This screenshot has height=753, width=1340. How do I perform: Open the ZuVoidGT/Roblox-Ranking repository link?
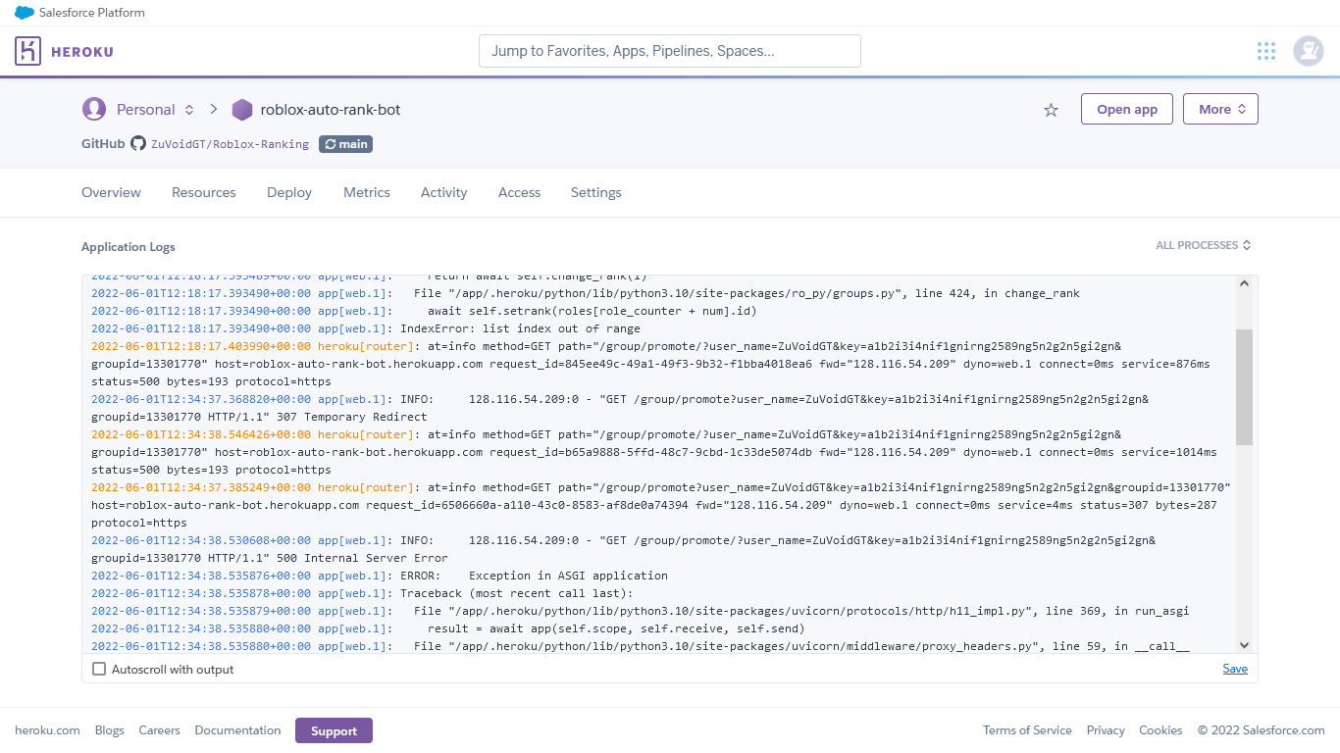230,144
